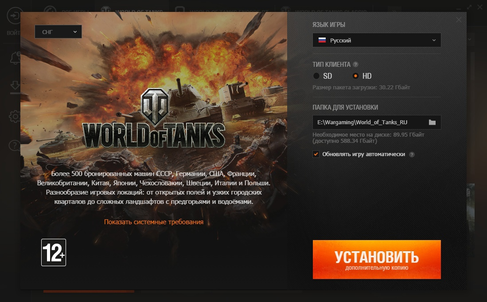Click Показать системные требования link

[154, 222]
